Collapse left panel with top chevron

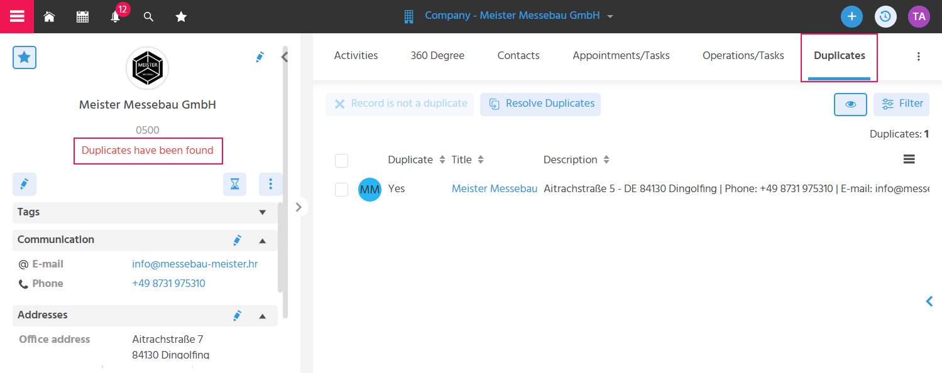pos(284,57)
